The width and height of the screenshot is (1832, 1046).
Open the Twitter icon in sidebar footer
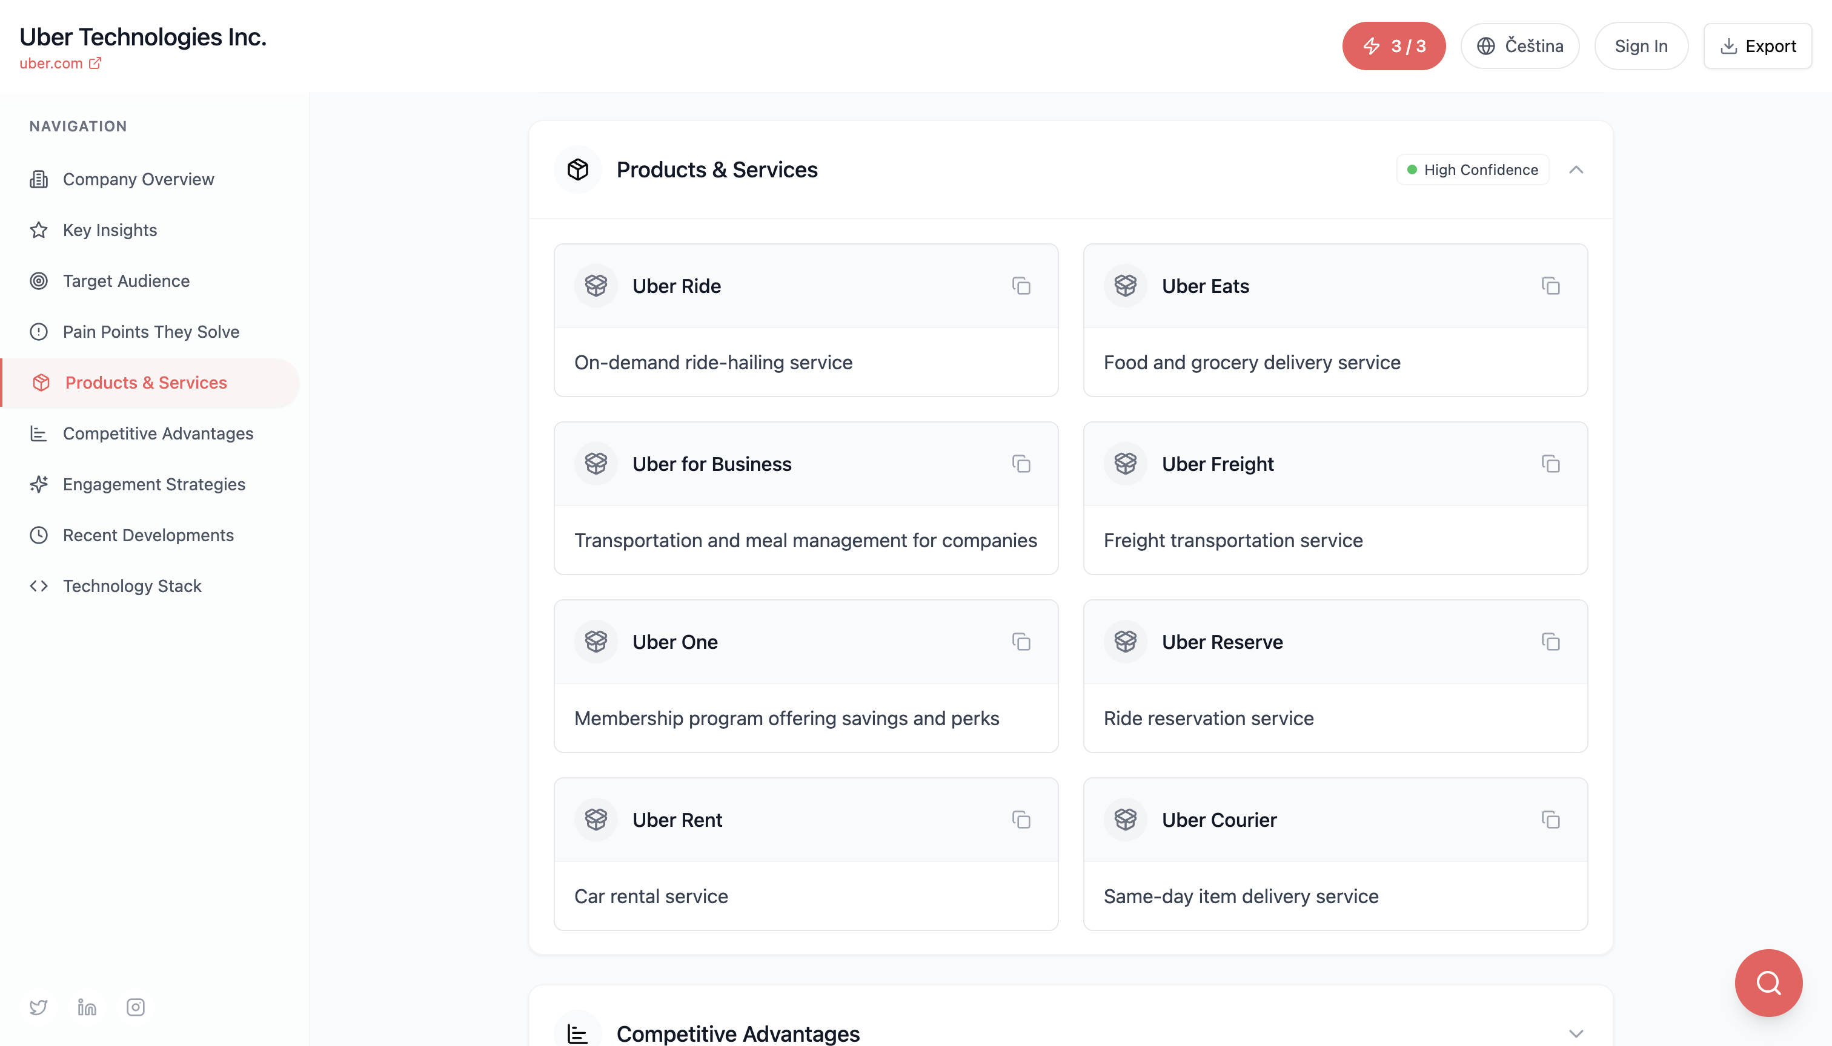coord(39,1007)
